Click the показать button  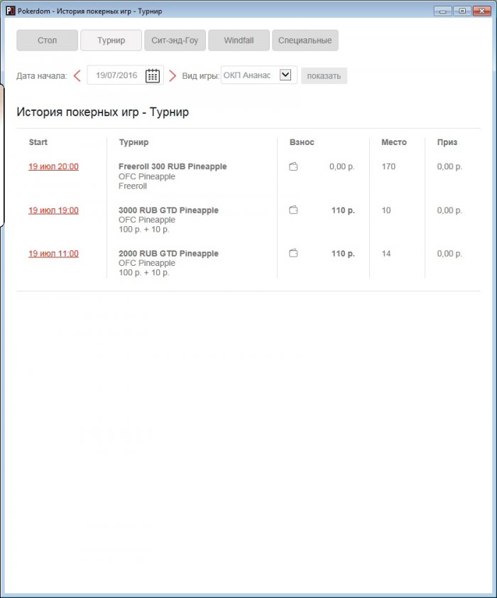coord(324,76)
